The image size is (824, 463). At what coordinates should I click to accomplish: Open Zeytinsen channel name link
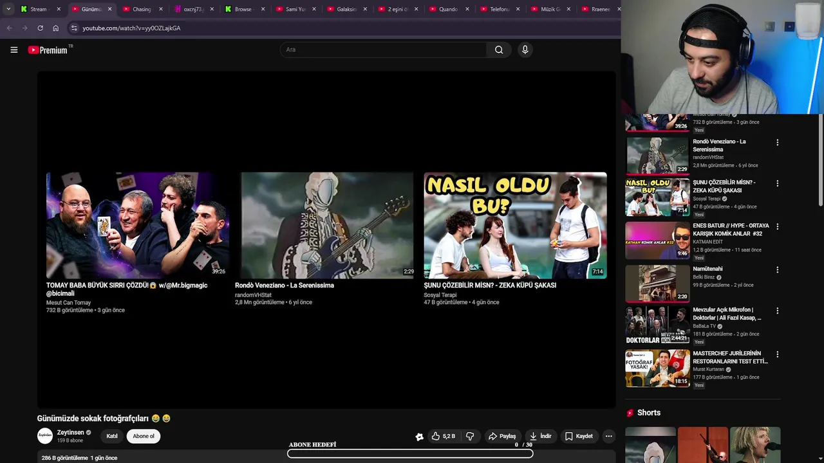pos(71,432)
